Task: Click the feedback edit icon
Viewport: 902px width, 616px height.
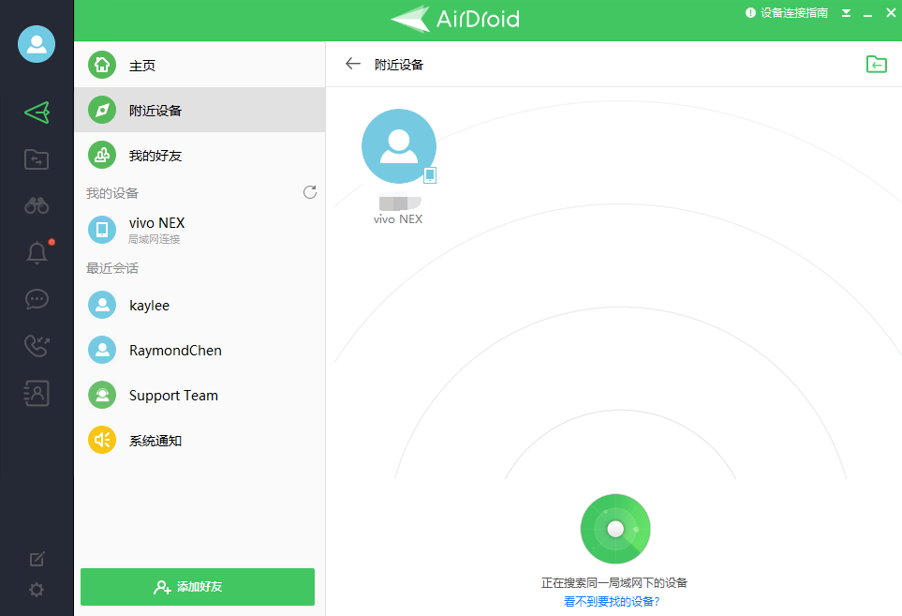Action: pyautogui.click(x=37, y=559)
